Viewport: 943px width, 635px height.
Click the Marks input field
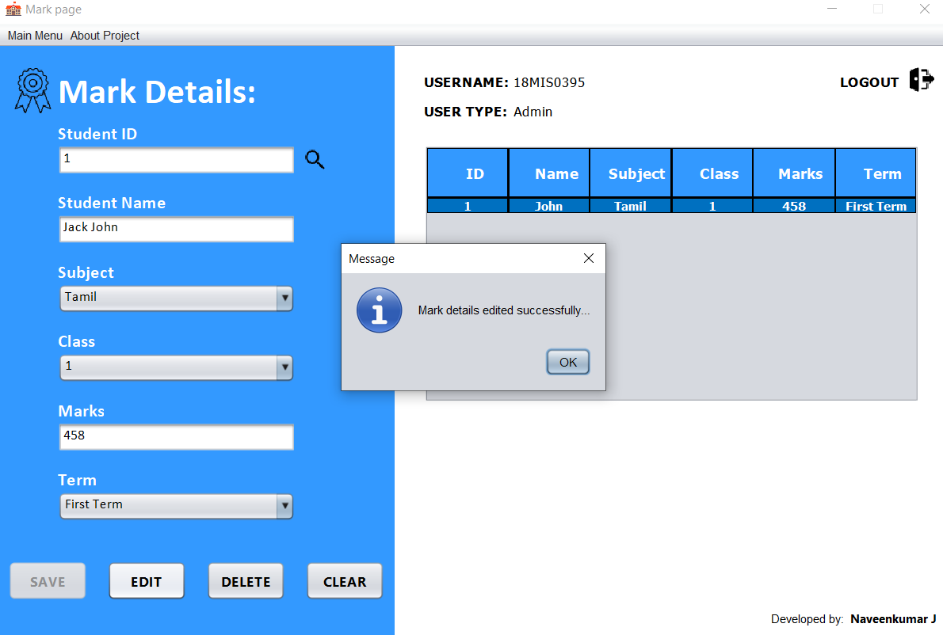pos(176,437)
